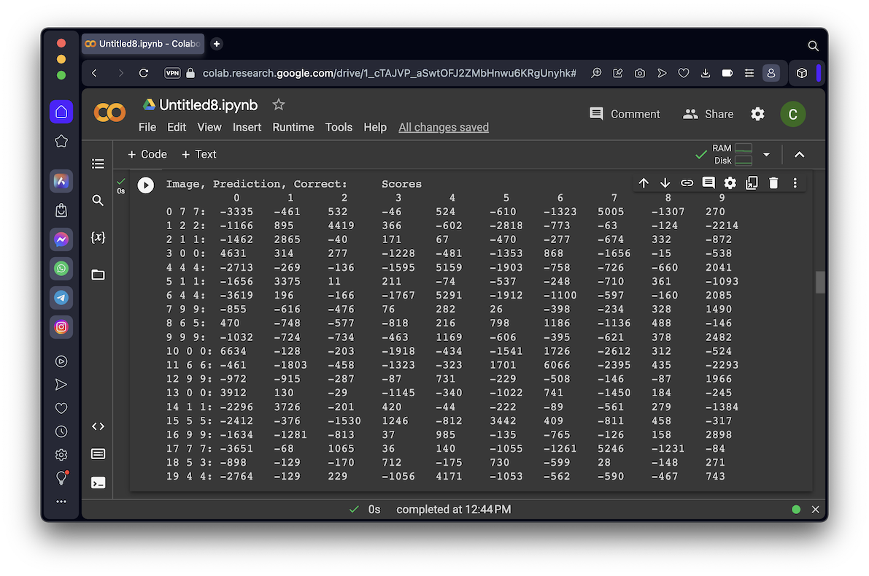
Task: Toggle the VPN badge in address bar
Action: (172, 73)
